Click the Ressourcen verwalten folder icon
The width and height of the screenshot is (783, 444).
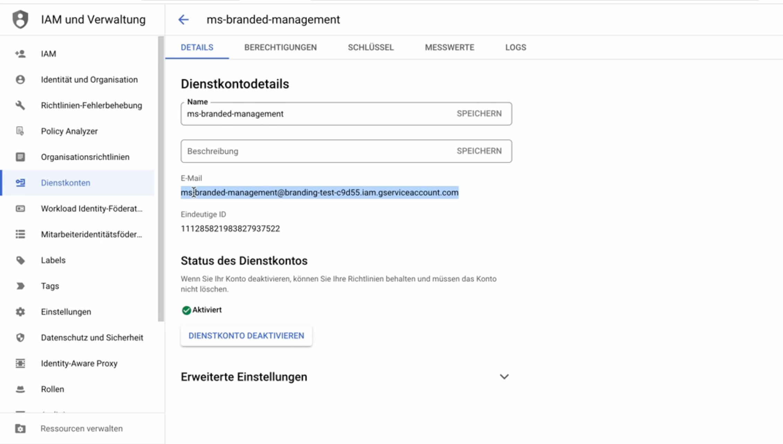(20, 428)
